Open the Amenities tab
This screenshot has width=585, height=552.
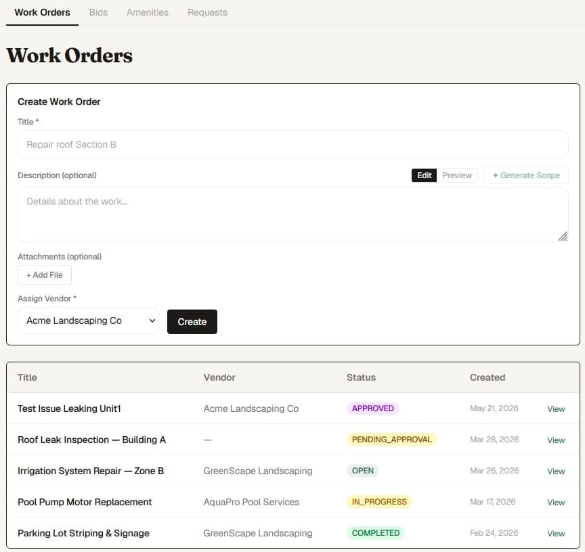pyautogui.click(x=148, y=12)
